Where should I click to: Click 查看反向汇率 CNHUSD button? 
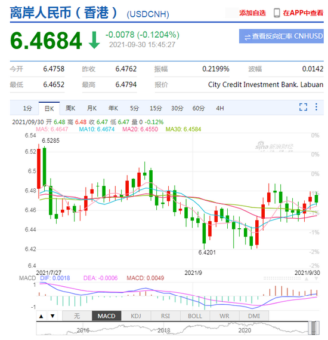pos(281,36)
